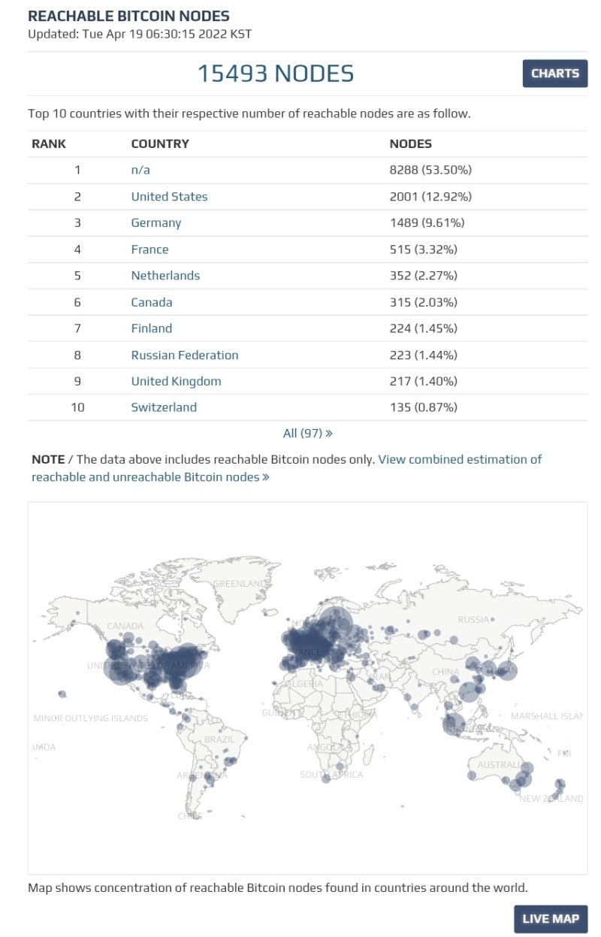Select the RANK column header
The image size is (601, 937).
(x=49, y=144)
